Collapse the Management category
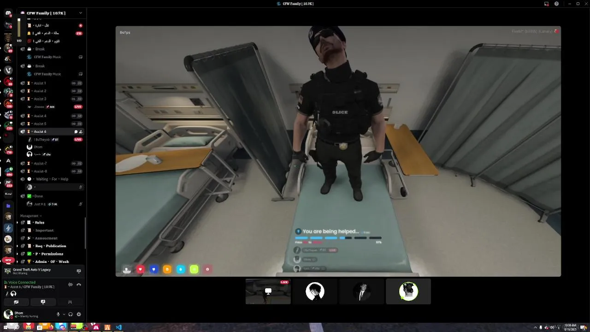Image resolution: width=590 pixels, height=332 pixels. (x=30, y=216)
